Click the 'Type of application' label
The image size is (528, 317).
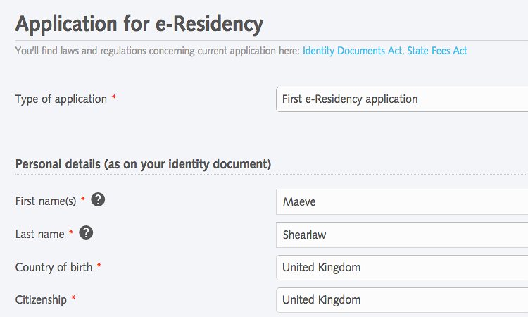61,99
